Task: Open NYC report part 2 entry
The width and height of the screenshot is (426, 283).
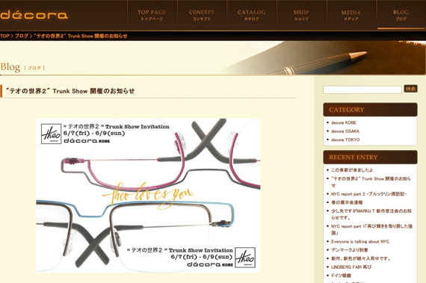Action: pos(368,194)
